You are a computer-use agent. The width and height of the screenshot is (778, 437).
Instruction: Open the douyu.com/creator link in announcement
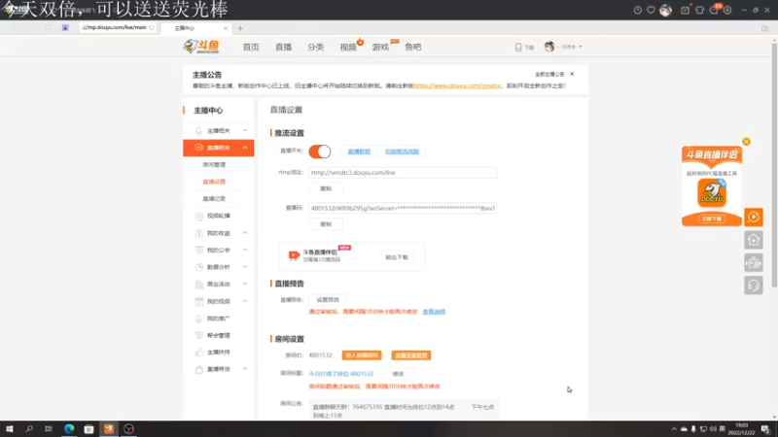coord(457,85)
